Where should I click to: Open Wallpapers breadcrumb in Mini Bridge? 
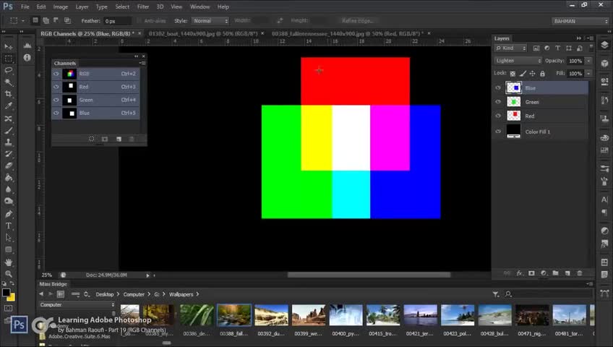181,294
